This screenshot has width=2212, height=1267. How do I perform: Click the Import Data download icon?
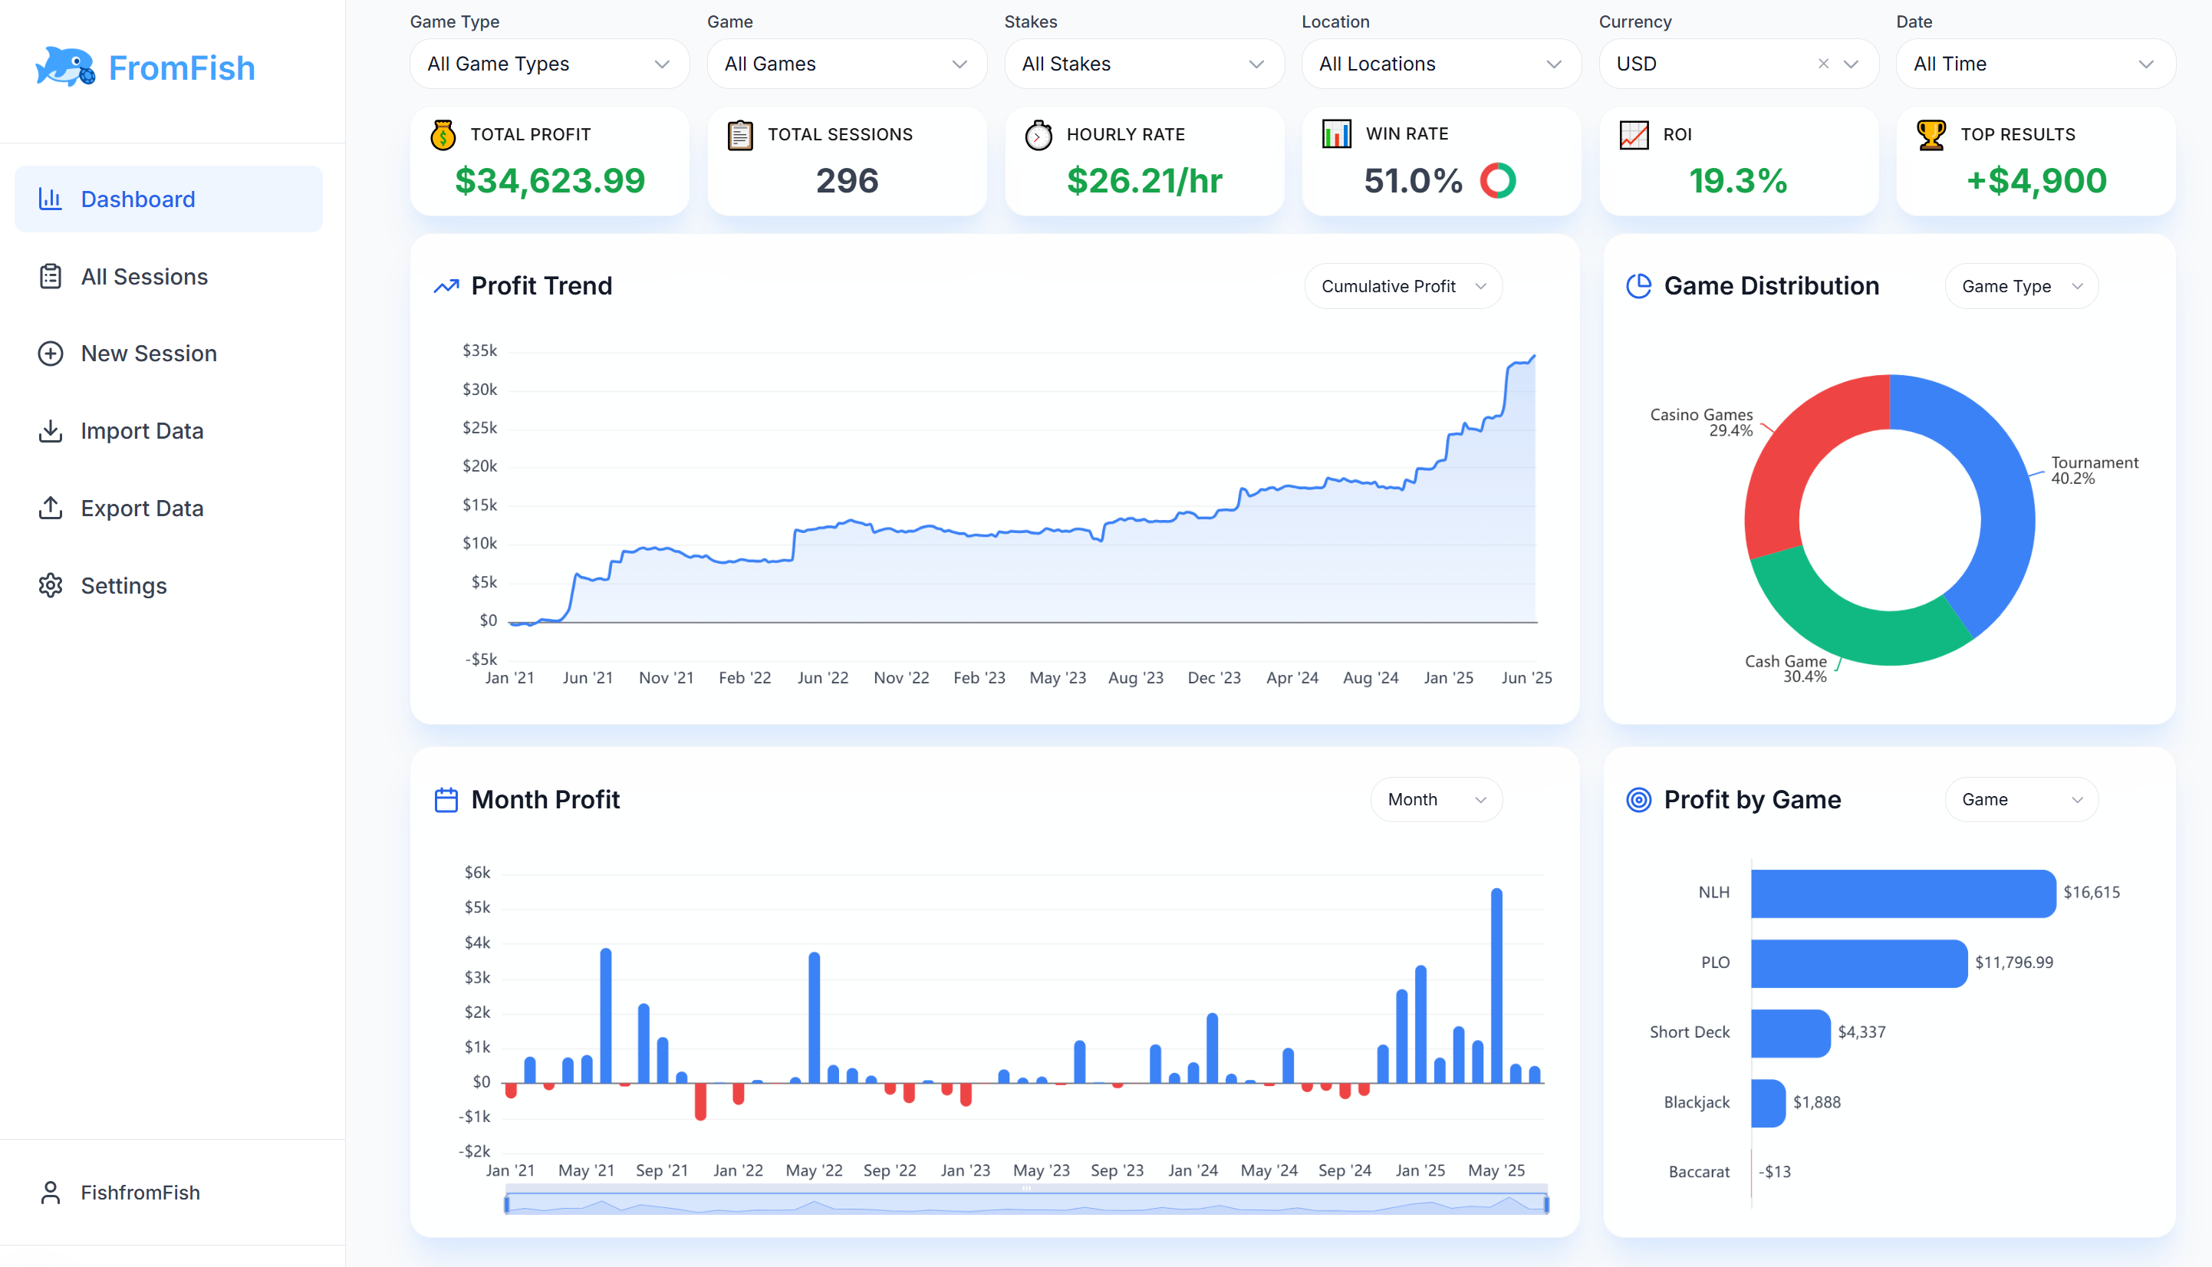pos(51,429)
